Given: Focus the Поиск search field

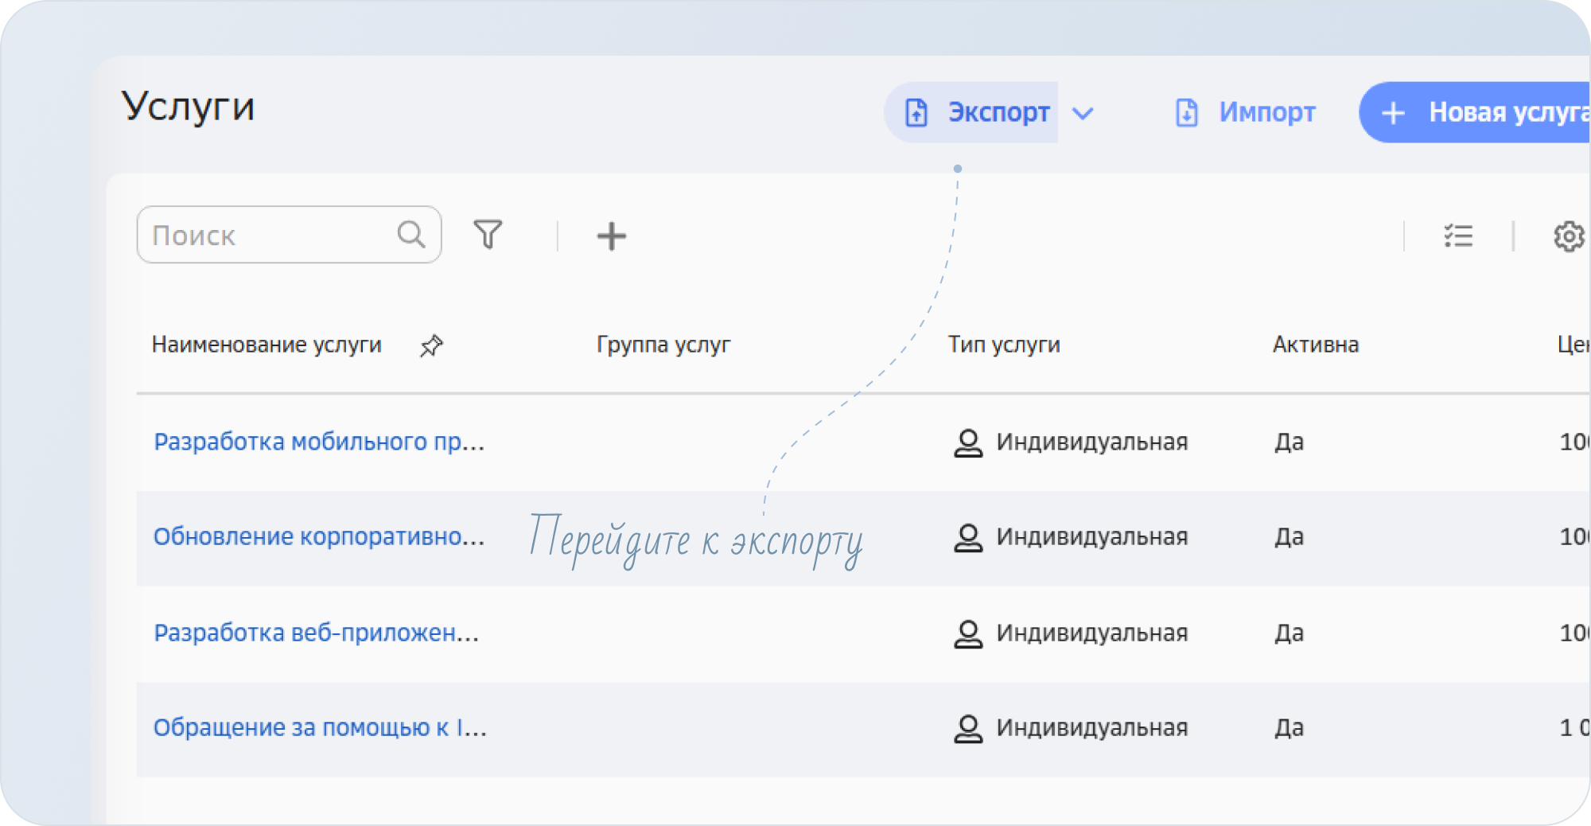Looking at the screenshot, I should (270, 236).
